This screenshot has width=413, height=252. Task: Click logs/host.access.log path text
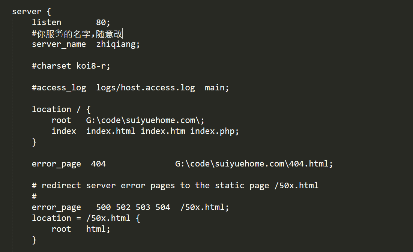pyautogui.click(x=146, y=88)
